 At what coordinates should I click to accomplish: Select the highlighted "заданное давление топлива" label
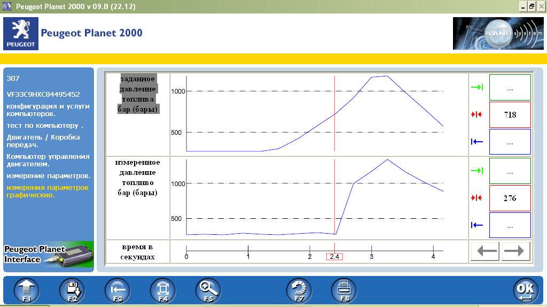coord(138,94)
